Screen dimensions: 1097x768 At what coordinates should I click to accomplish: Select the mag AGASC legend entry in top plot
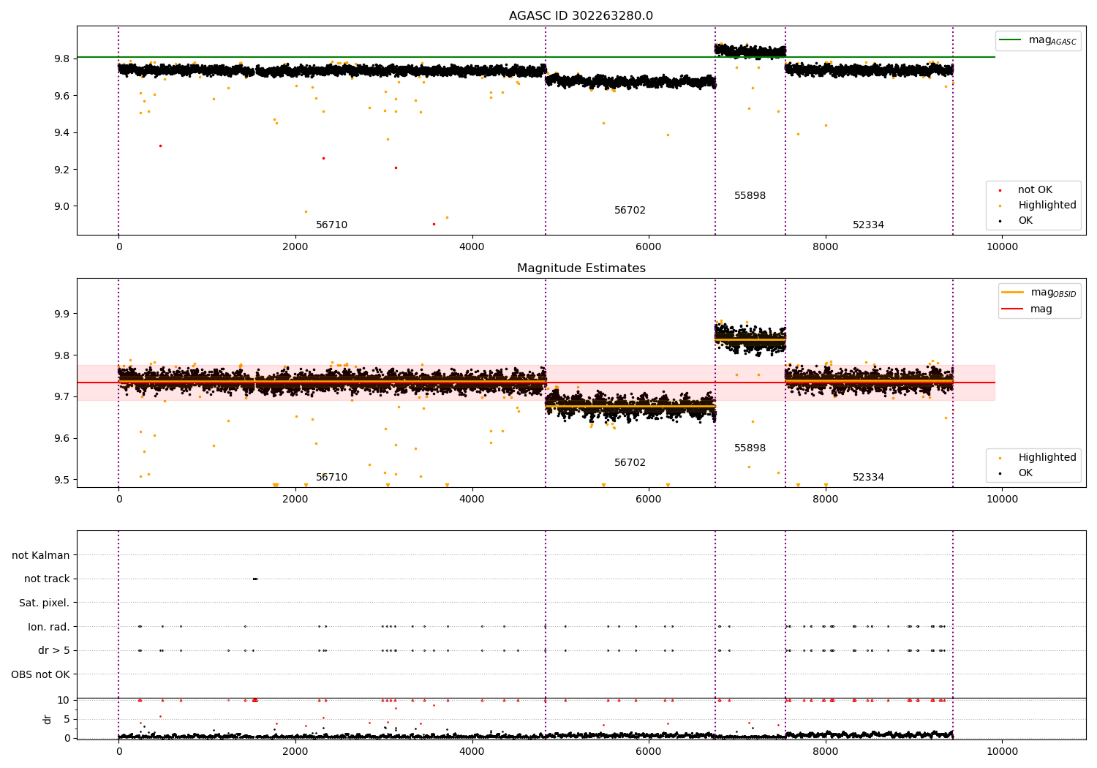click(1038, 40)
